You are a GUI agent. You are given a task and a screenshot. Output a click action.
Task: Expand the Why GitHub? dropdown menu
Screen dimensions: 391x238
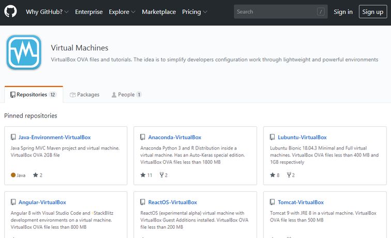pos(47,12)
